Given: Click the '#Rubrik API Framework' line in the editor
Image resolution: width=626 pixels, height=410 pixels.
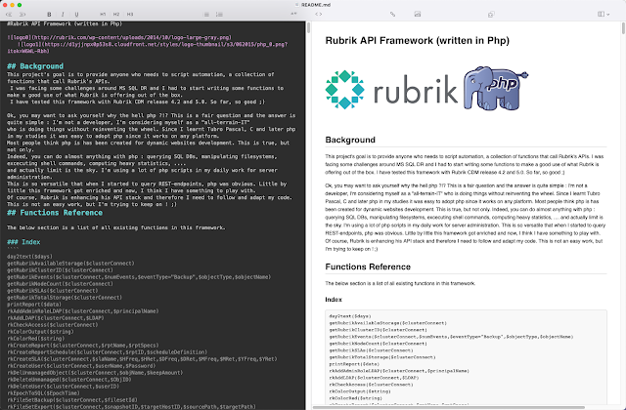Looking at the screenshot, I should point(65,23).
